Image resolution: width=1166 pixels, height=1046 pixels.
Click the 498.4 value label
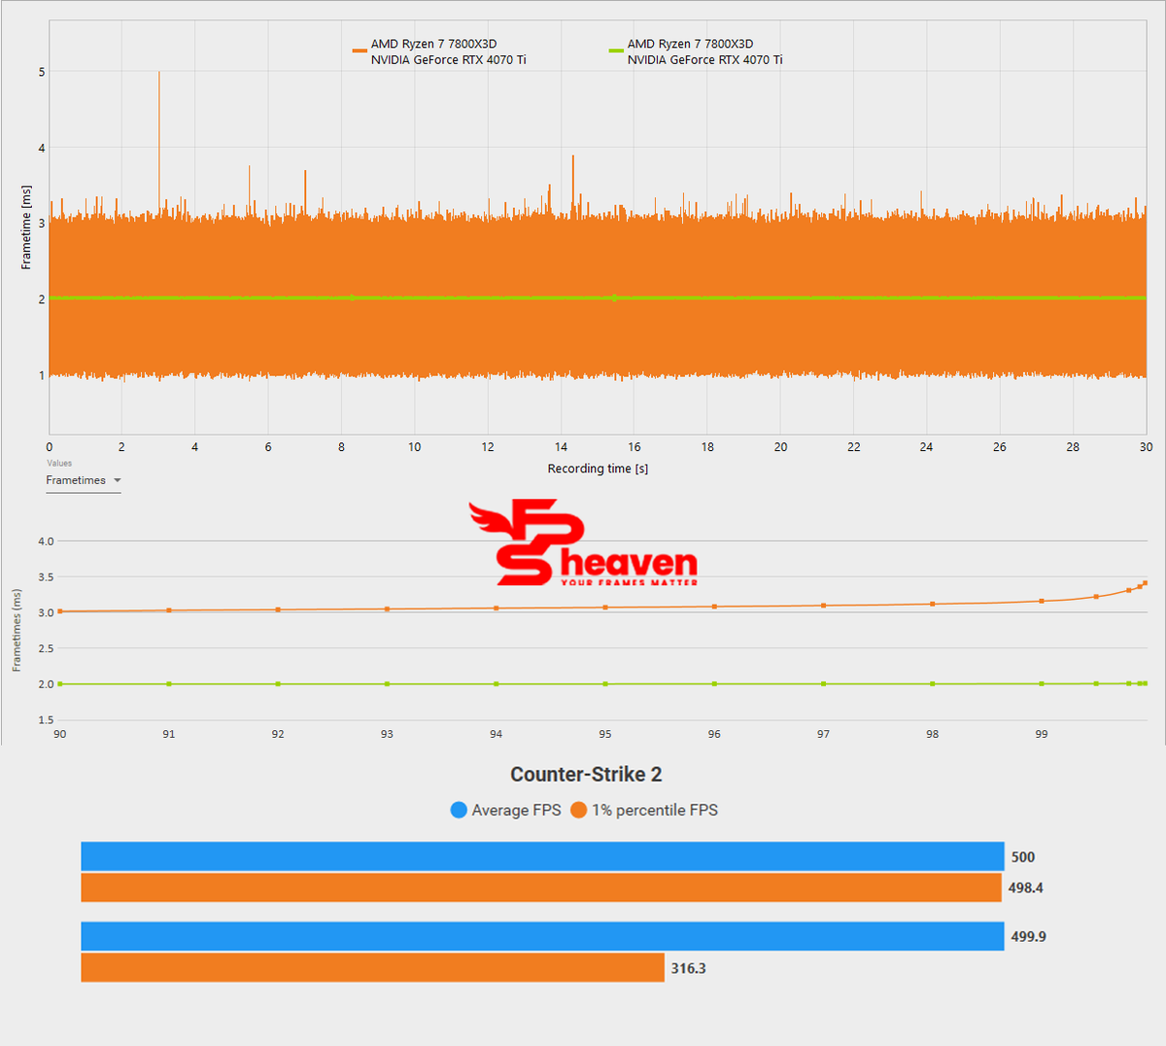pos(1025,888)
